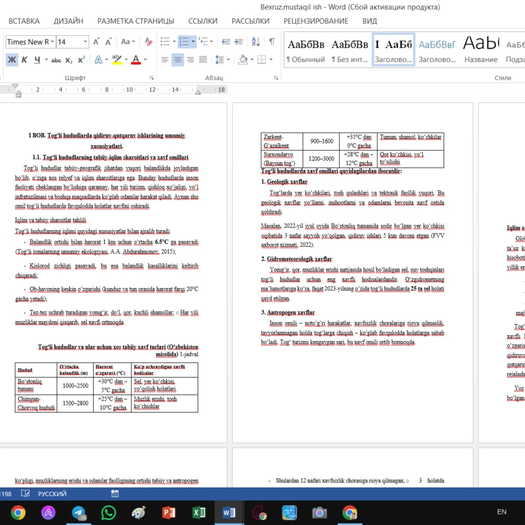Switch to the РЕЦЕНЗИРОВАНИЕ tab
The width and height of the screenshot is (525, 525).
315,21
